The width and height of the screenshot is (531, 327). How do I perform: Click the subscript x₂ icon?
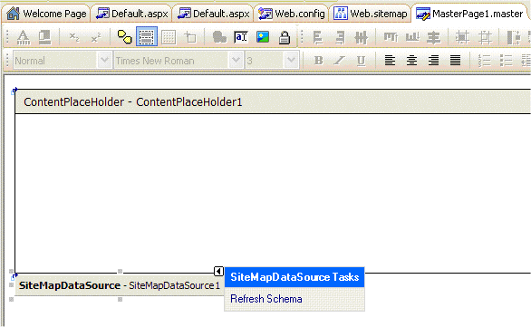[x=74, y=37]
